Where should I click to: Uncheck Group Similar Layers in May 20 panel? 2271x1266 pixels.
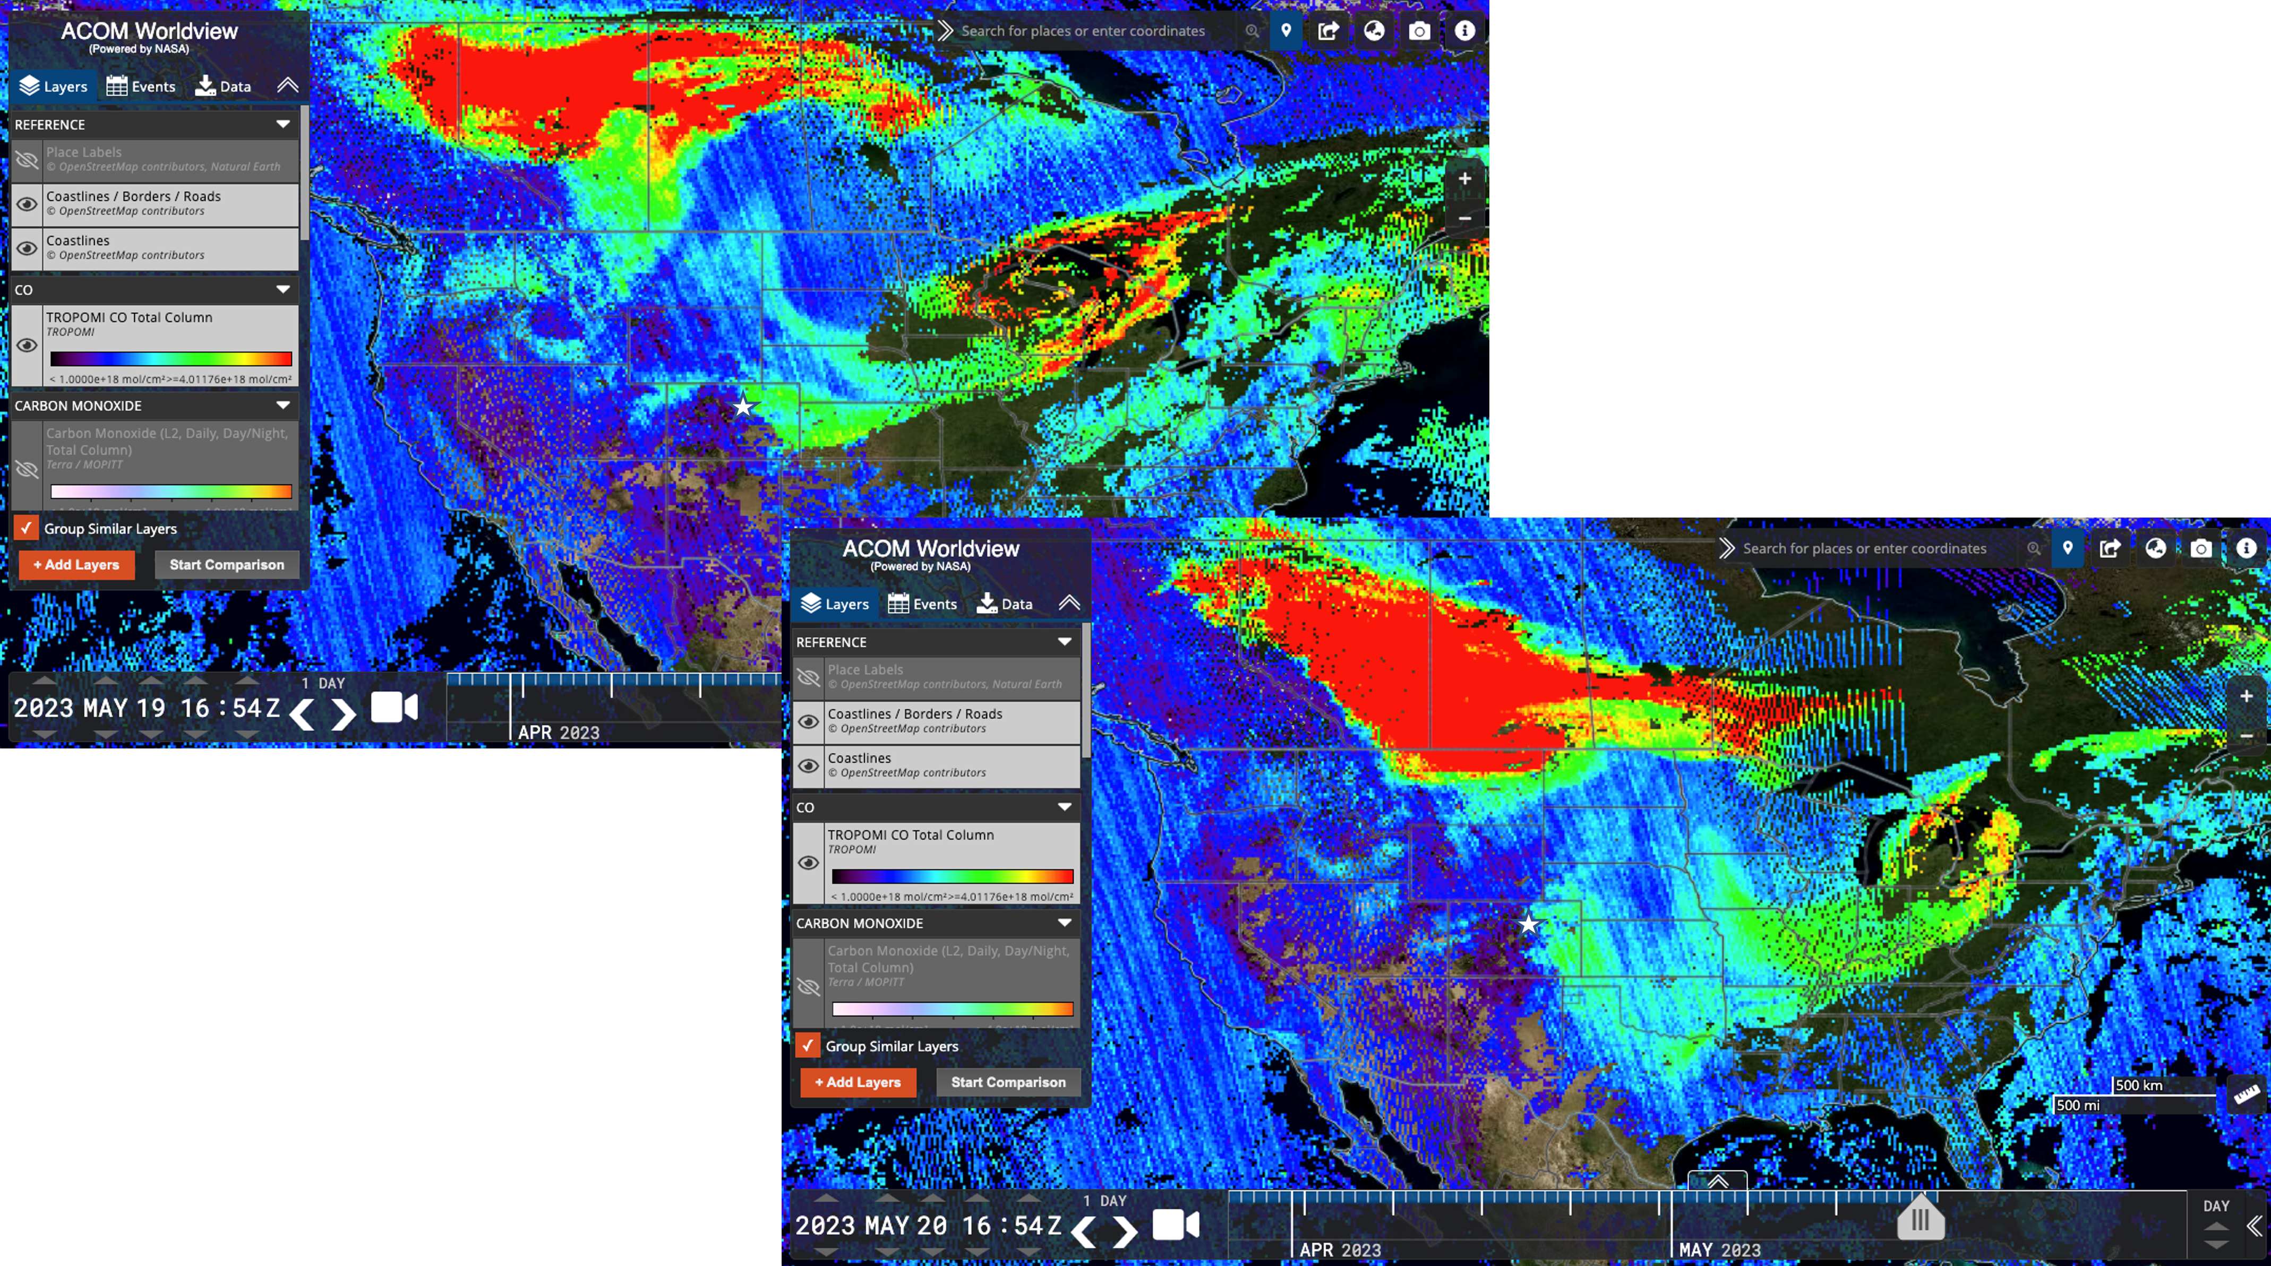[808, 1046]
